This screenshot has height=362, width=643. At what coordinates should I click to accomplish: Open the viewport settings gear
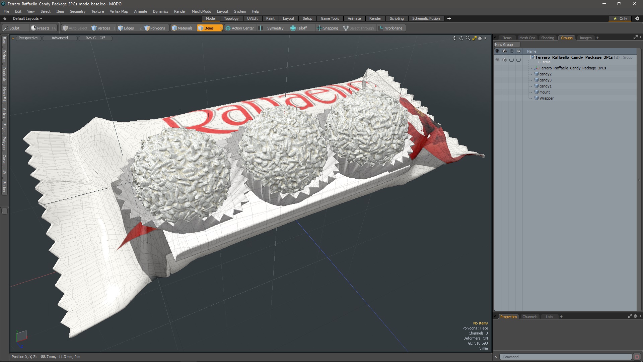click(480, 38)
